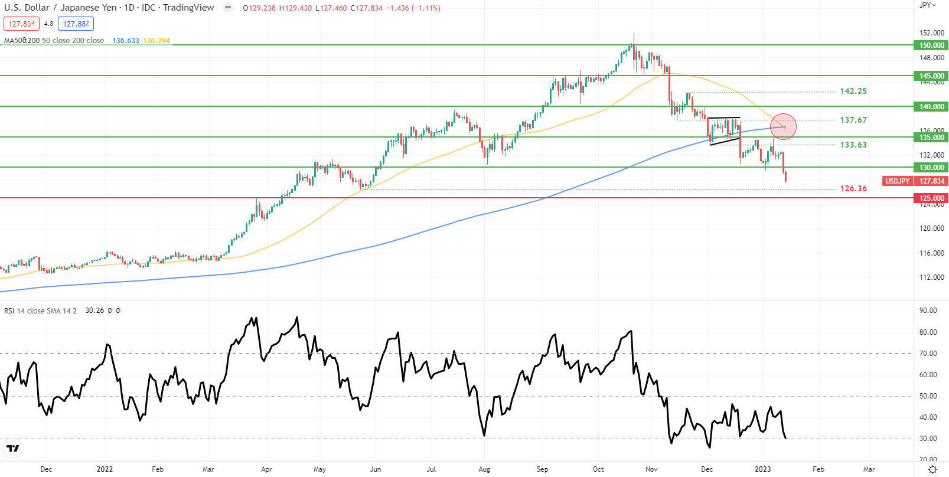Click the 145.000 green level label
Screen dimensions: 949x477
point(931,76)
